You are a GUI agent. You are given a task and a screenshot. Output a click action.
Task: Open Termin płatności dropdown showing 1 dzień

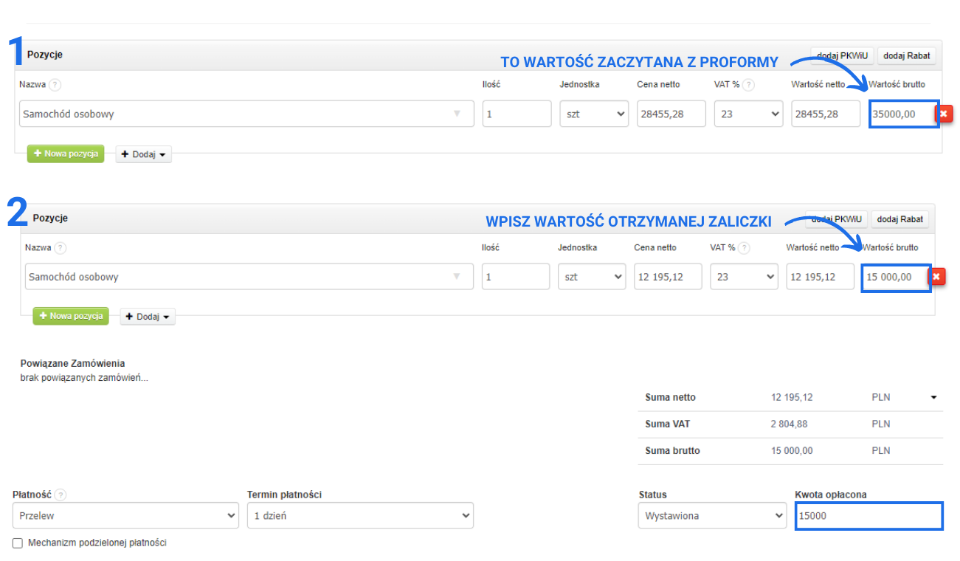pyautogui.click(x=360, y=516)
